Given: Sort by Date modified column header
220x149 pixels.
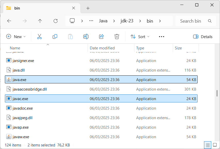Looking at the screenshot, I should (102, 48).
